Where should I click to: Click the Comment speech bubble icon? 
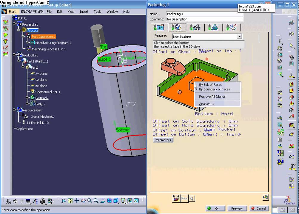click(x=15, y=201)
